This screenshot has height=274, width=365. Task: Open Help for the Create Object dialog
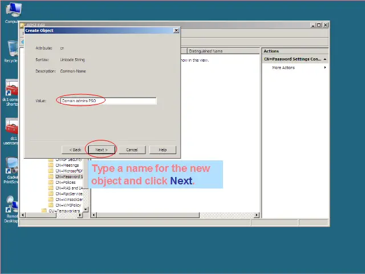click(163, 150)
